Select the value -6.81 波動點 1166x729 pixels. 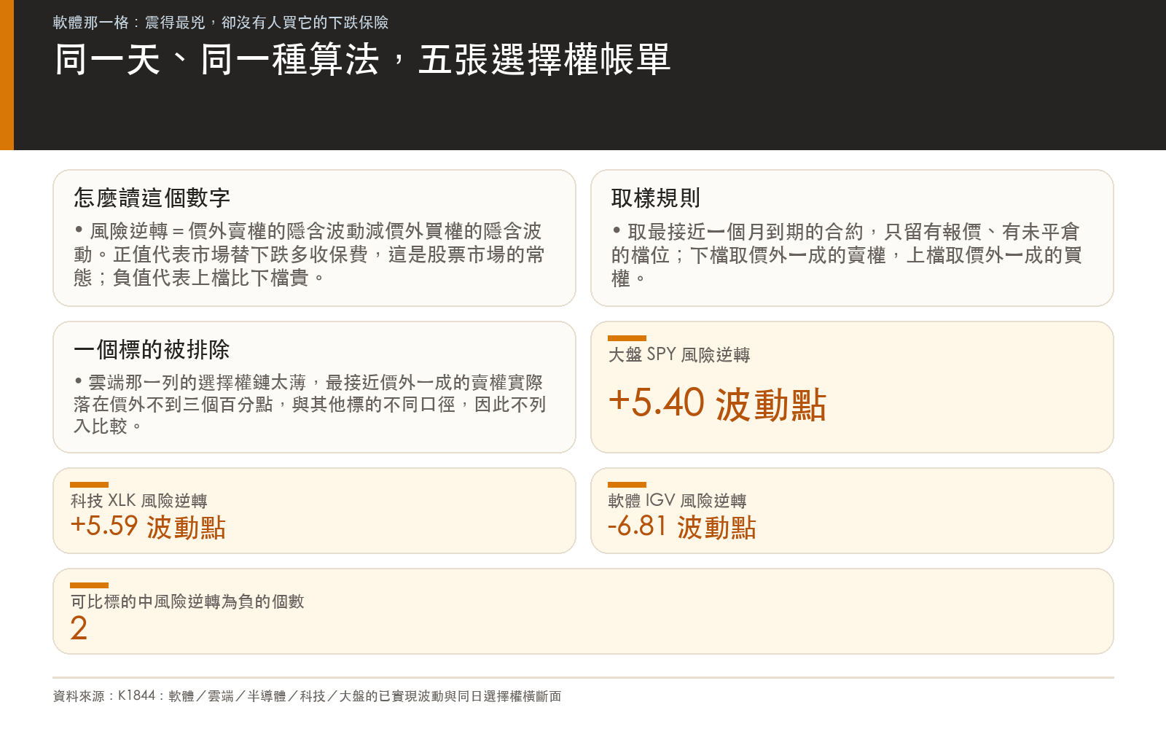682,526
